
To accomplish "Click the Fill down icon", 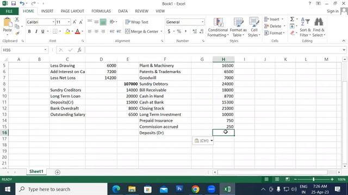I will (x=293, y=26).
